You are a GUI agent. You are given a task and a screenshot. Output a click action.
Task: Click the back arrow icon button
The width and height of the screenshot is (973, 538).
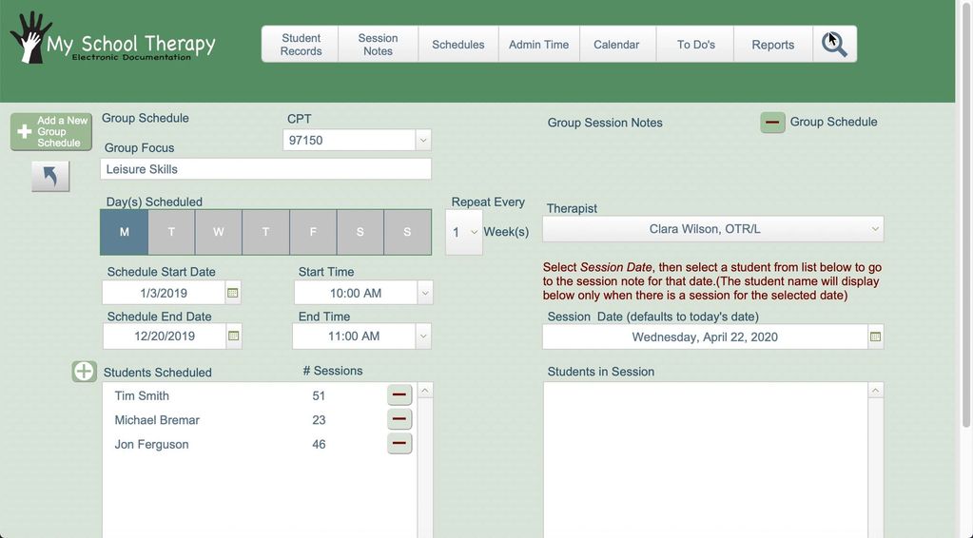tap(50, 176)
